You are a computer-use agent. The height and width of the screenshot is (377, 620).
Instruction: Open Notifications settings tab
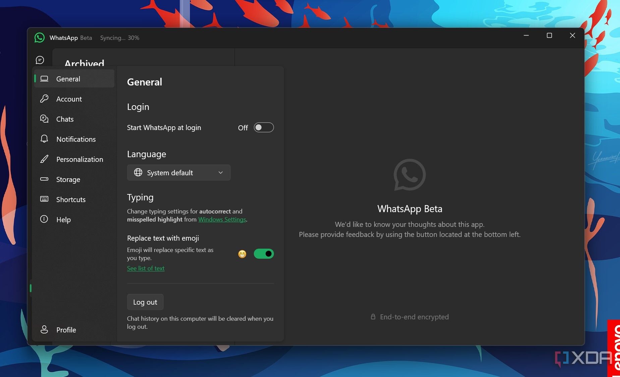coord(74,139)
